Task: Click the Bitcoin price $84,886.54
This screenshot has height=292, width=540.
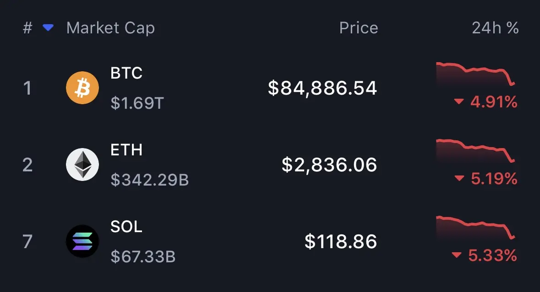Action: tap(322, 88)
